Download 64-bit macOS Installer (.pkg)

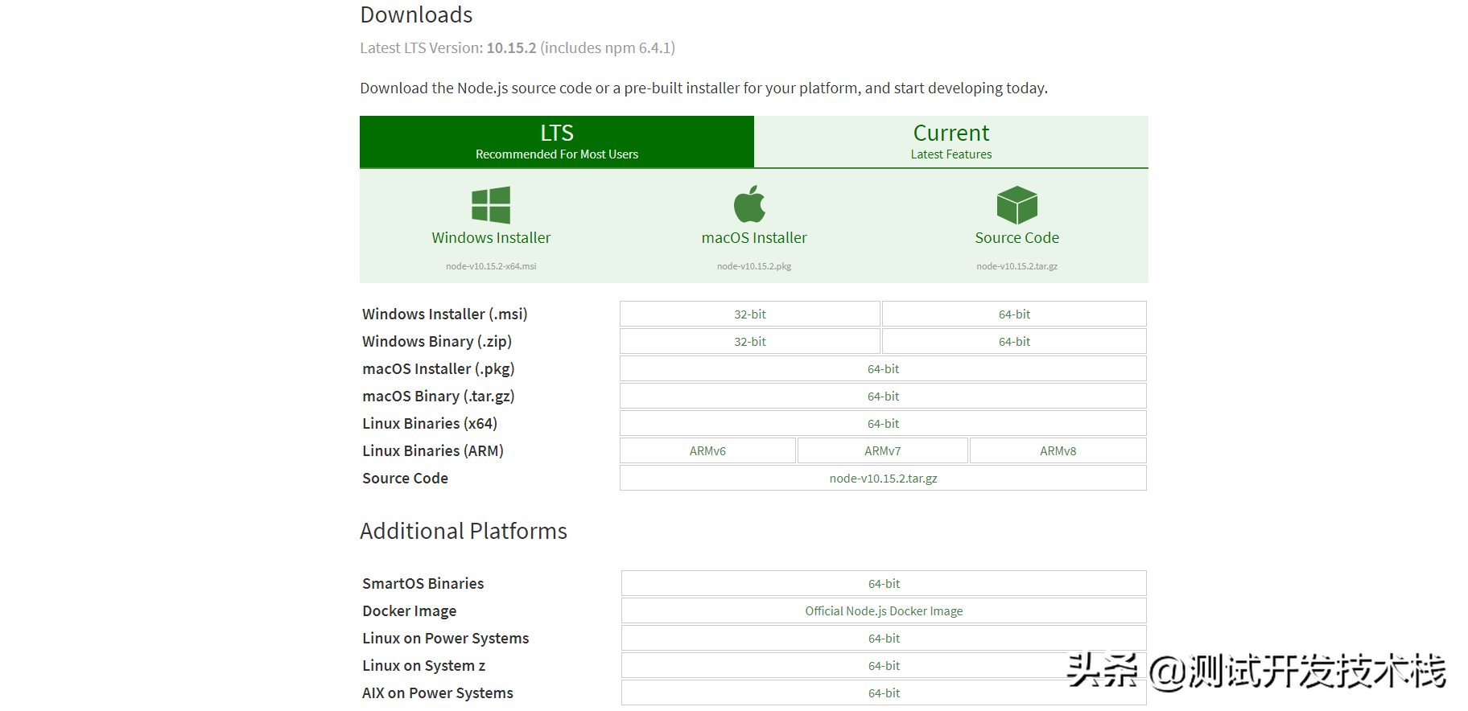point(883,368)
